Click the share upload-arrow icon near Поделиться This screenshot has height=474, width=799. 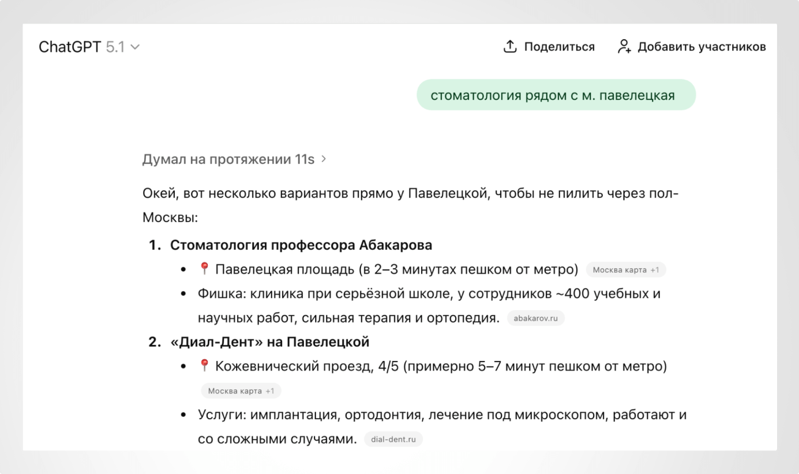pyautogui.click(x=510, y=46)
